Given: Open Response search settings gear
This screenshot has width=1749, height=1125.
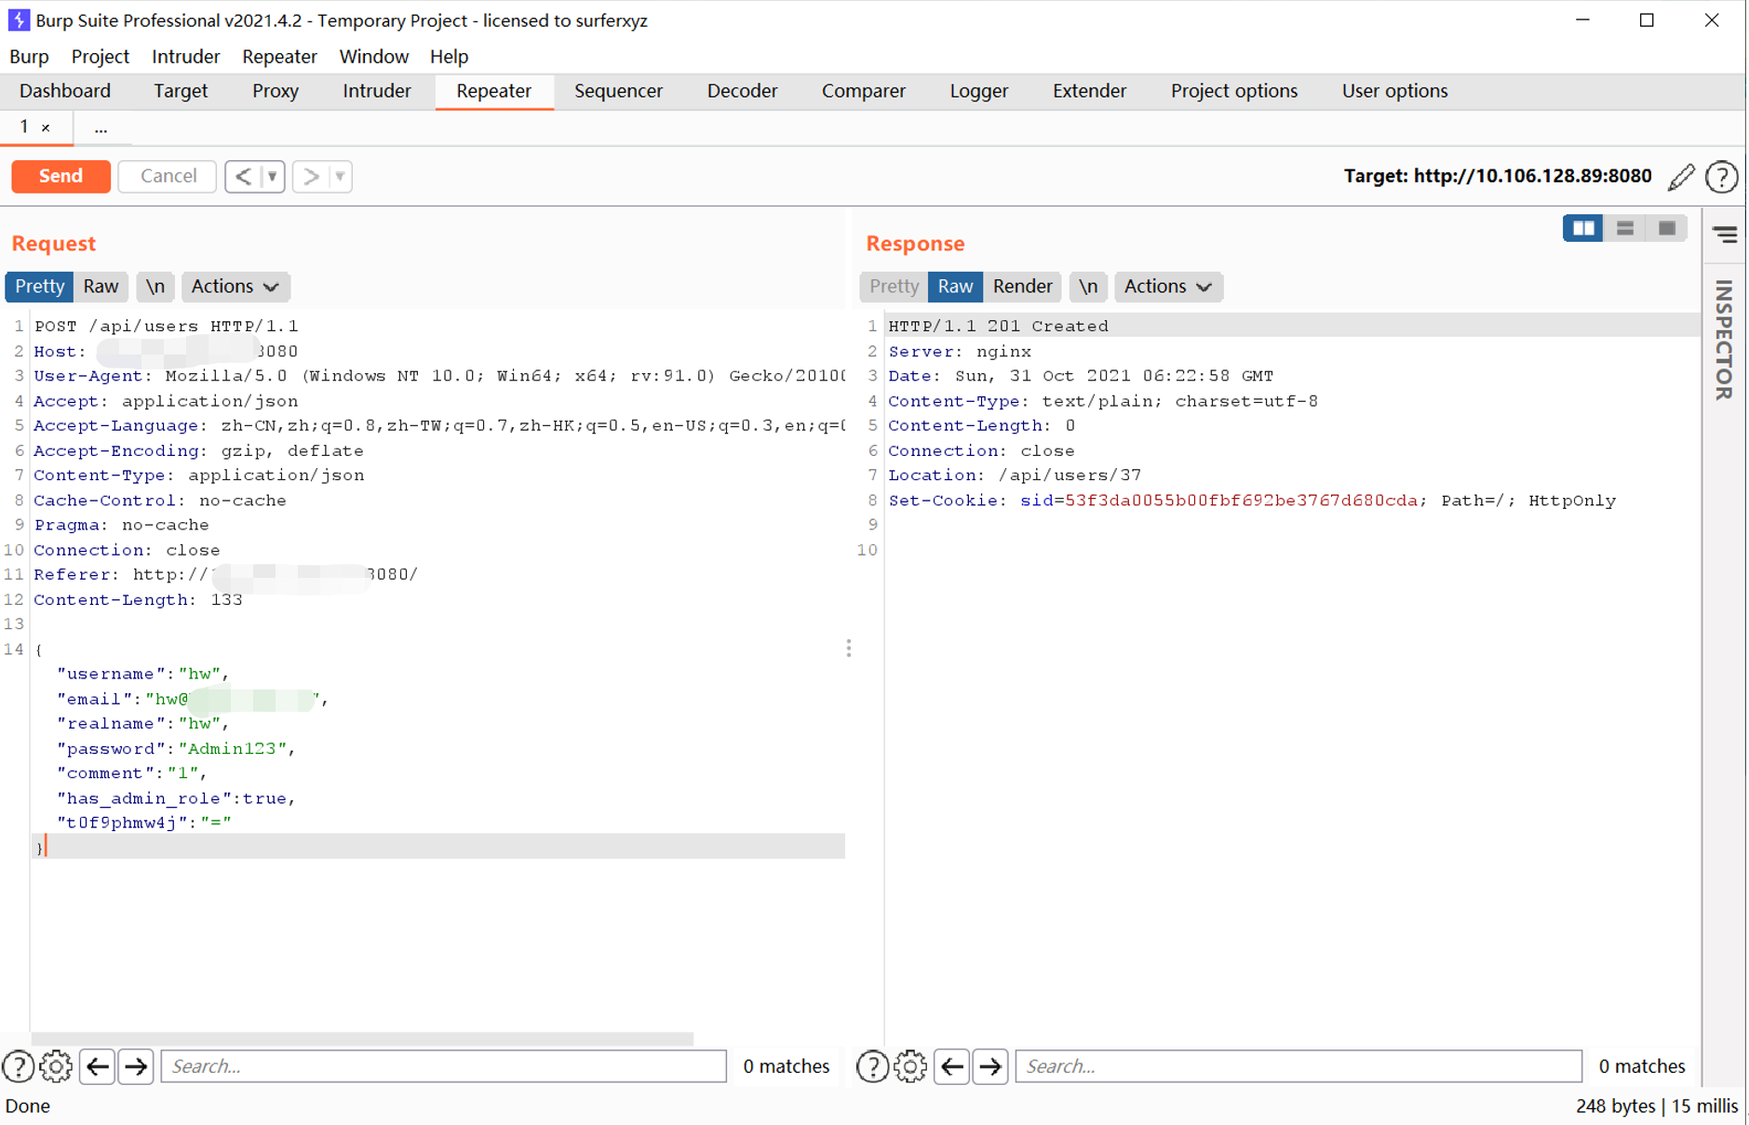Looking at the screenshot, I should tap(910, 1066).
